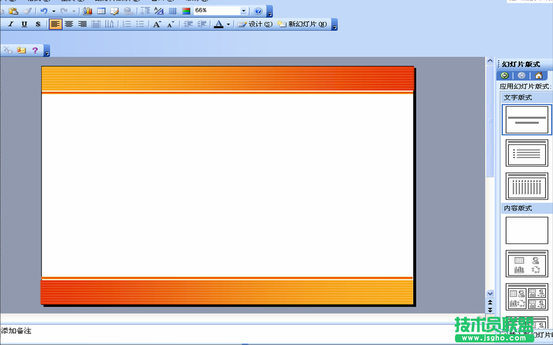
Task: Toggle italic formatting
Action: 11,24
